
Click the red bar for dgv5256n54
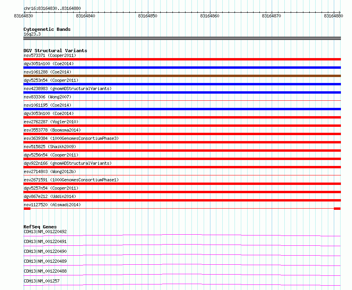pyautogui.click(x=182, y=159)
